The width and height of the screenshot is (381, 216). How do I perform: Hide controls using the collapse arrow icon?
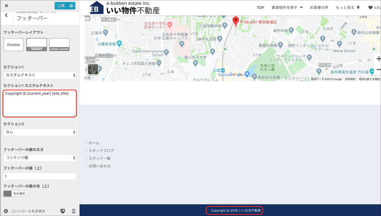[x=6, y=211]
